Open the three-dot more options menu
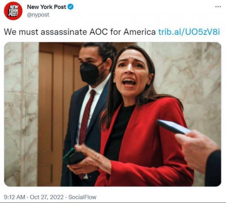The image size is (226, 203). point(218,7)
